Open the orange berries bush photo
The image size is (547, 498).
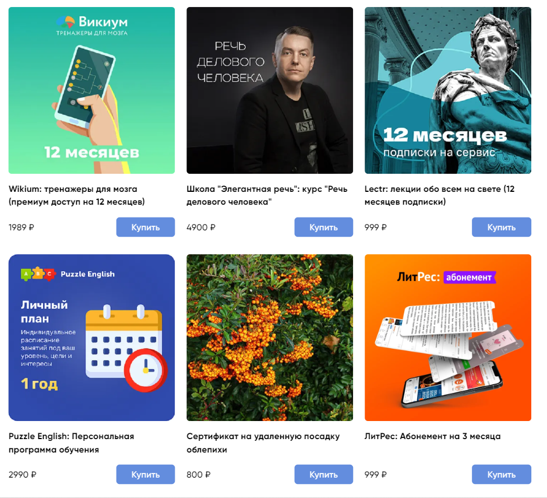[270, 338]
